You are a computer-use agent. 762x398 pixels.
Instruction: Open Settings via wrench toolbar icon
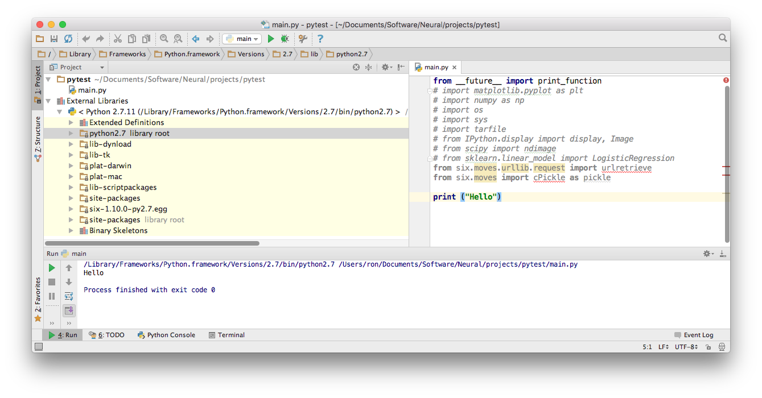point(303,39)
